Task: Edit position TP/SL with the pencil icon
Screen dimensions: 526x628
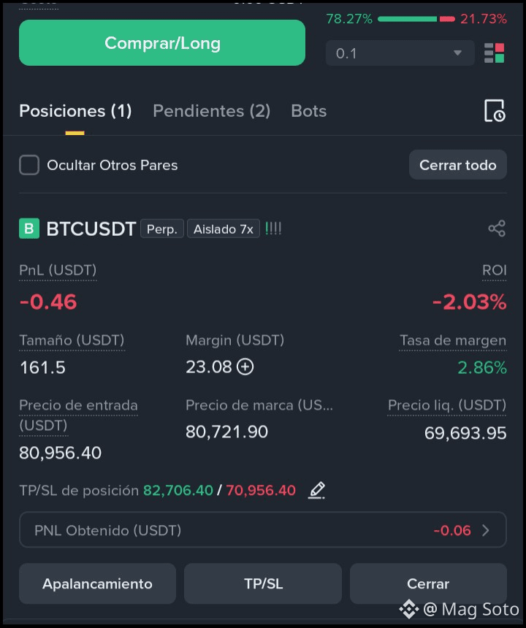Action: tap(316, 490)
